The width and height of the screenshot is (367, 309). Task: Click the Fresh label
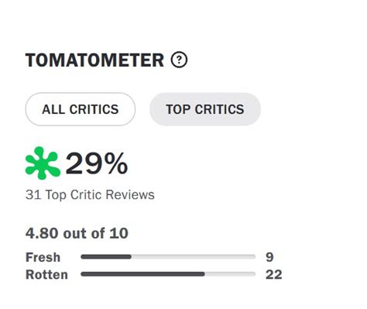(43, 257)
